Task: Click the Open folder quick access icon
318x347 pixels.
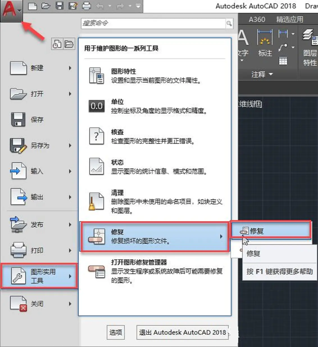Action: pyautogui.click(x=46, y=6)
